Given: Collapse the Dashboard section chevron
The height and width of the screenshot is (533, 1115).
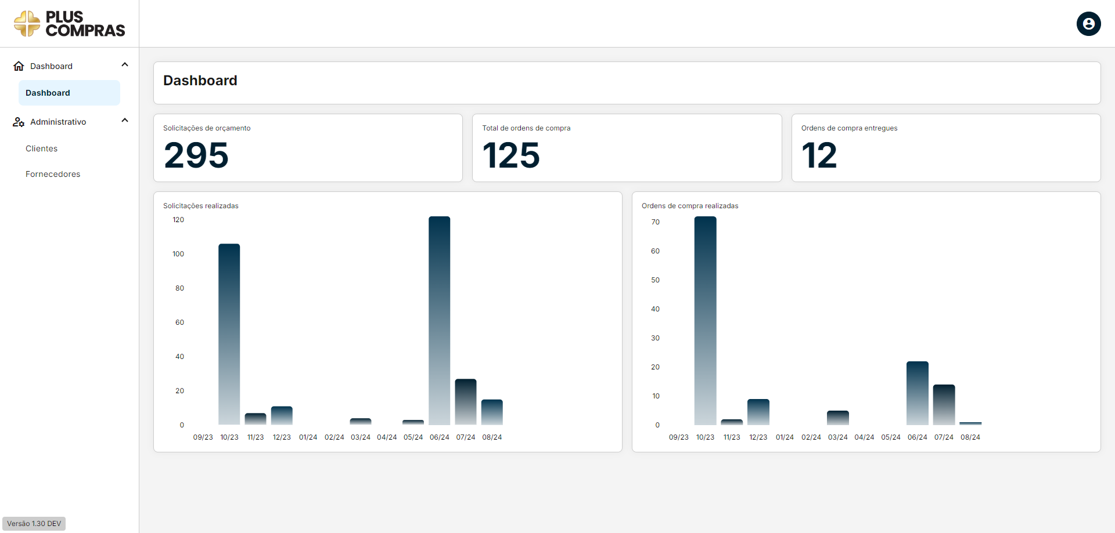Looking at the screenshot, I should click(x=125, y=64).
